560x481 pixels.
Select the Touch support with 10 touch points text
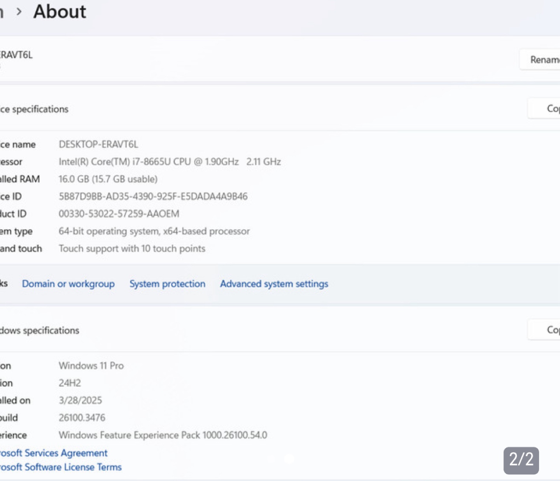132,248
